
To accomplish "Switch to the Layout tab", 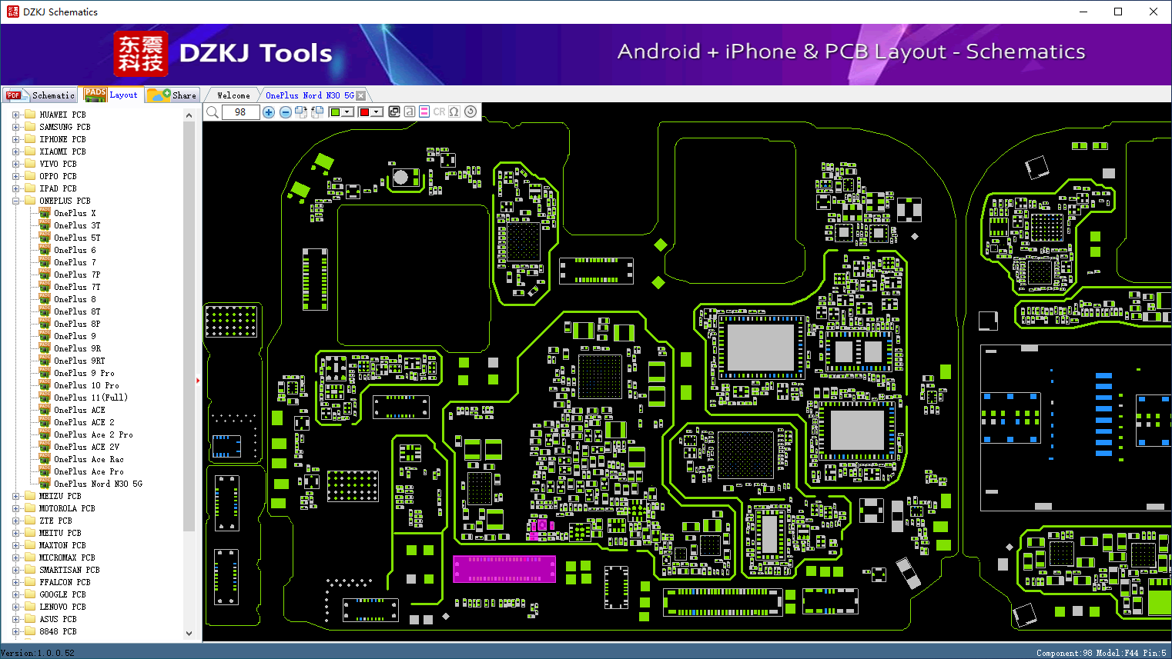I will (112, 95).
